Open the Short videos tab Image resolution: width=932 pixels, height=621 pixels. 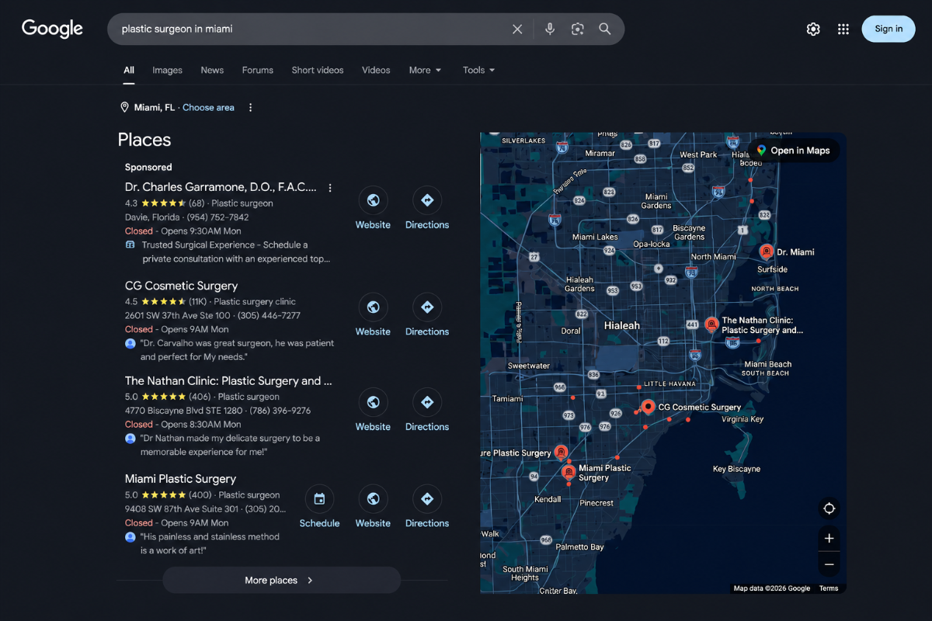click(x=318, y=70)
